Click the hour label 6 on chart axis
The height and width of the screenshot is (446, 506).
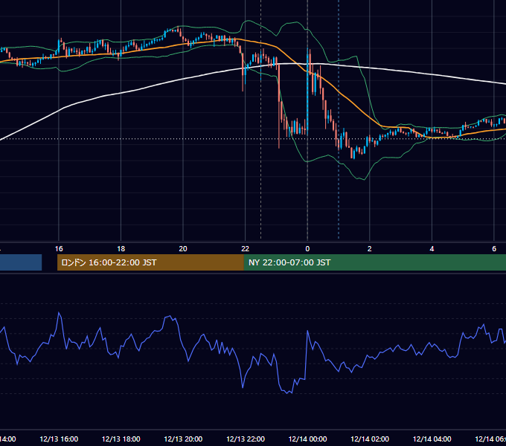(x=494, y=249)
